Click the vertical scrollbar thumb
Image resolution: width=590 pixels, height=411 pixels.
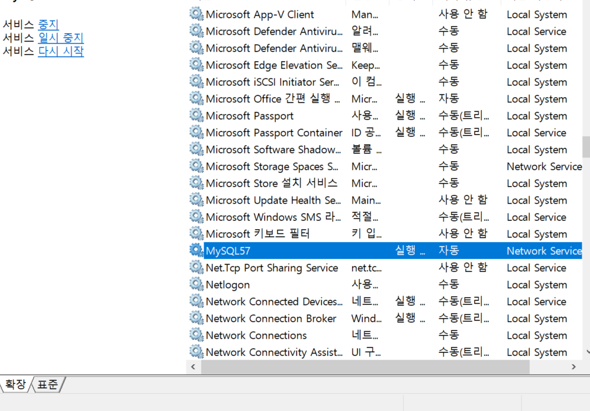(x=586, y=147)
